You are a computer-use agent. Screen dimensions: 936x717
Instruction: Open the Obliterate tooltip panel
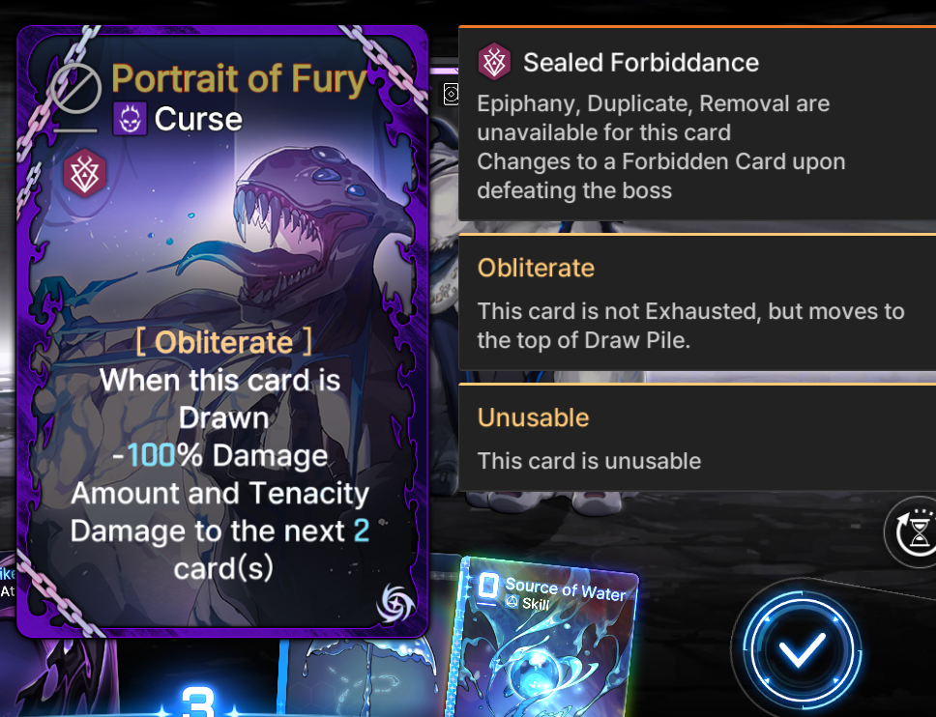(697, 302)
